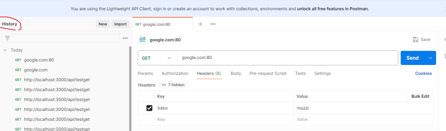This screenshot has height=131, width=446.
Task: Open the History panel options ellipsis
Action: pyautogui.click(x=125, y=38)
